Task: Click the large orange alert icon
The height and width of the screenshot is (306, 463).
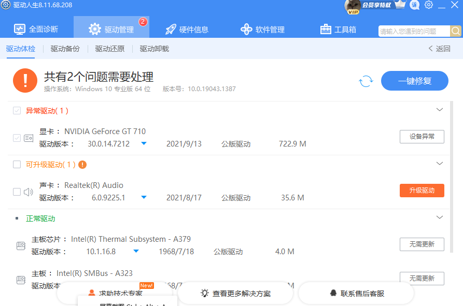Action: 25,80
